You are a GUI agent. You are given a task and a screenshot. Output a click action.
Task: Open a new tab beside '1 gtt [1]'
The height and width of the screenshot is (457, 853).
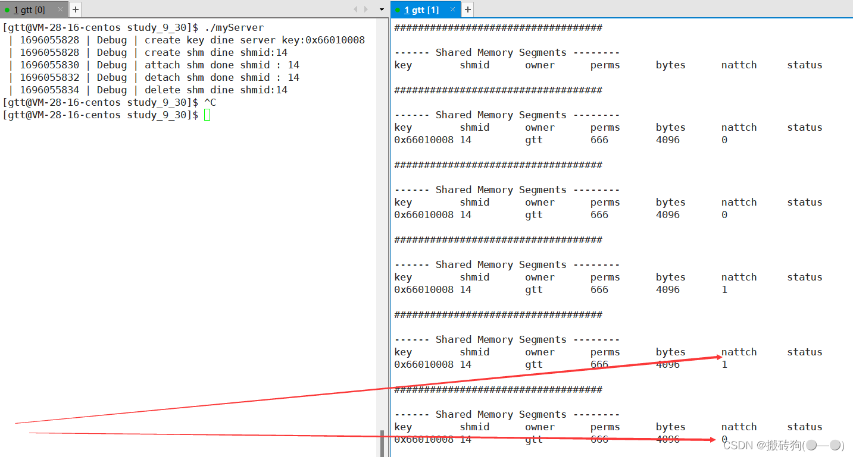click(468, 10)
